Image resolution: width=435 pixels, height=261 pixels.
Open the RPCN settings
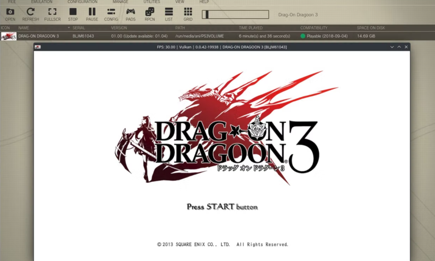pos(150,14)
